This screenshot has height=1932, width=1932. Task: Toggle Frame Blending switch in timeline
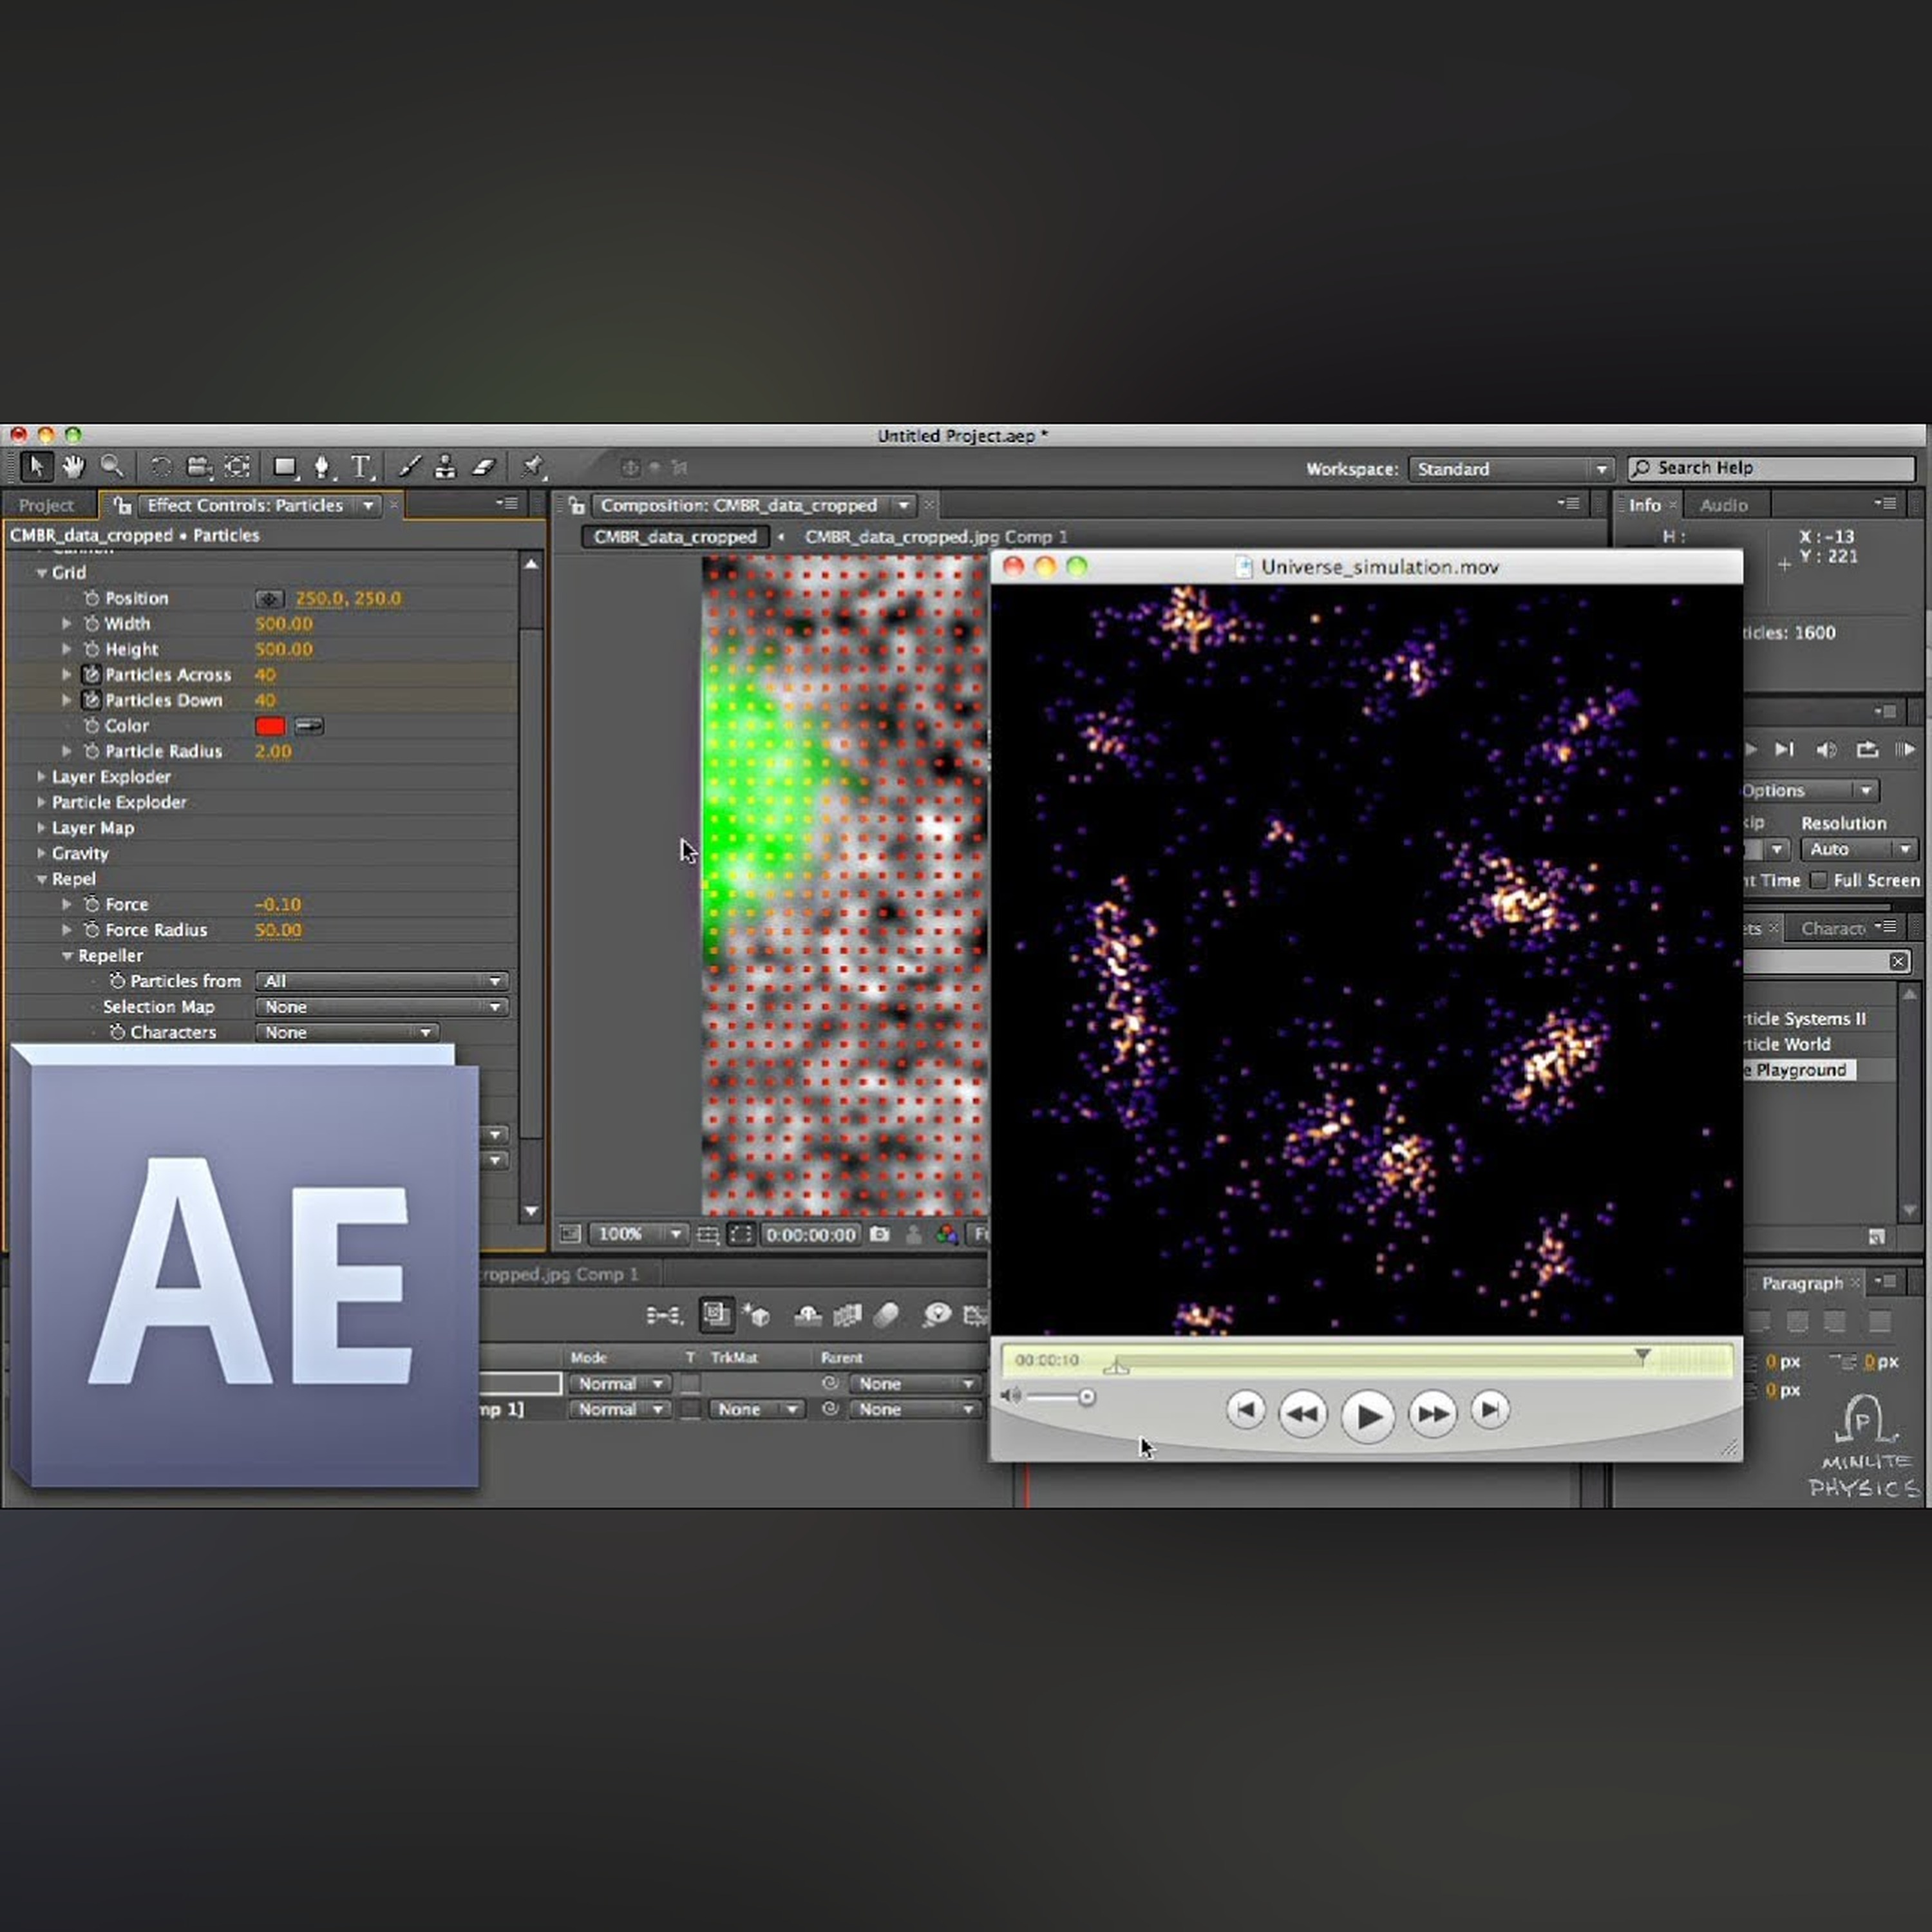[x=847, y=1316]
